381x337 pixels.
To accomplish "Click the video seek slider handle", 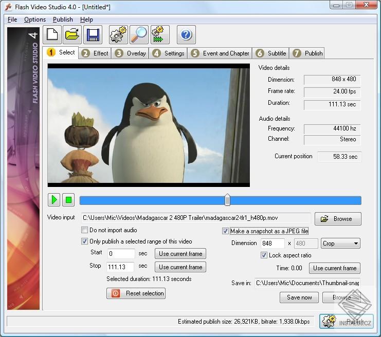I will click(x=227, y=200).
